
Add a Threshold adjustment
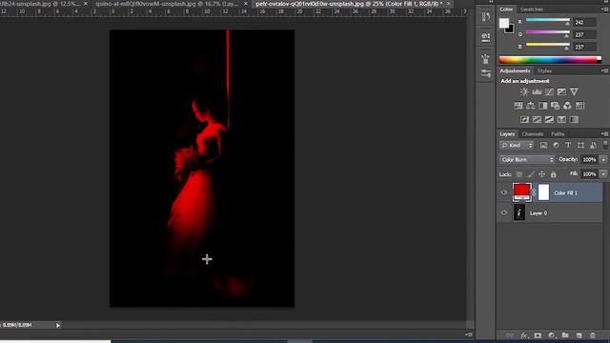click(x=549, y=119)
